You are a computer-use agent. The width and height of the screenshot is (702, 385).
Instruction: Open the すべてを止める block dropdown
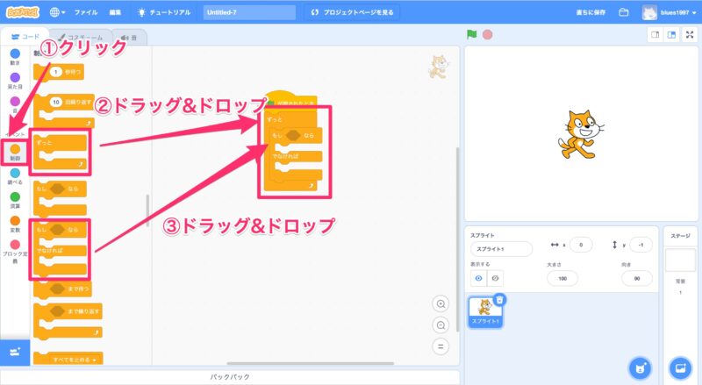90,359
